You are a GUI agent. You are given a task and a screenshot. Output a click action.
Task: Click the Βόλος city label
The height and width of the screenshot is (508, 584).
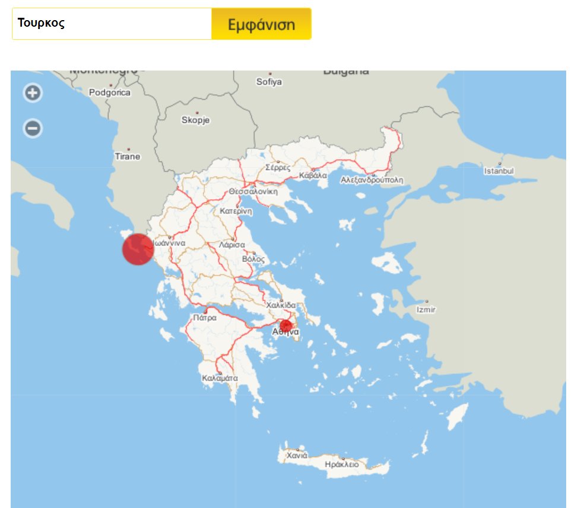pos(253,259)
